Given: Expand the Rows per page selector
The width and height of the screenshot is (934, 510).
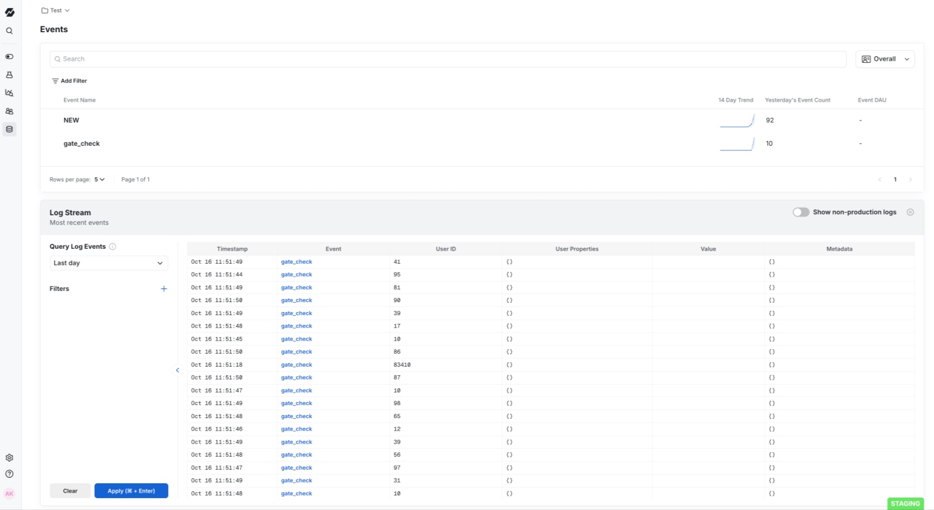Looking at the screenshot, I should point(98,179).
